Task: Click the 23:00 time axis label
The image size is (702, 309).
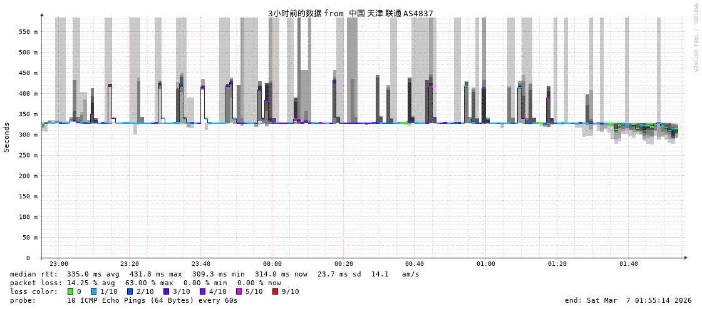Action: (58, 264)
